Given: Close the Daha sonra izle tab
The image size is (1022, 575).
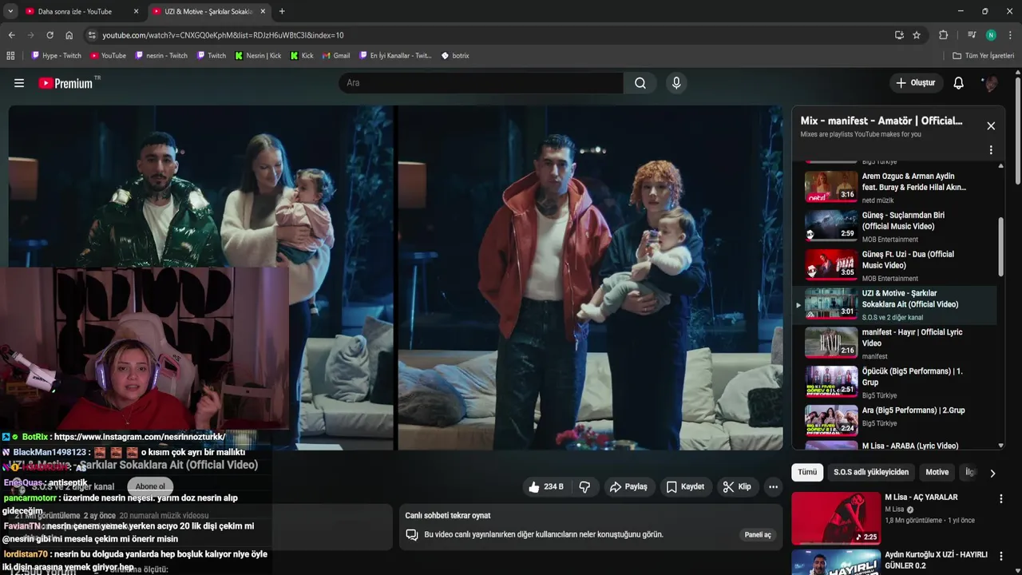Looking at the screenshot, I should point(136,11).
